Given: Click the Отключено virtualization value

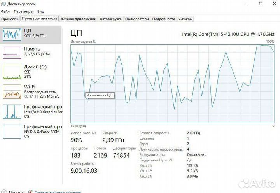Looking at the screenshot, I should 197,155.
